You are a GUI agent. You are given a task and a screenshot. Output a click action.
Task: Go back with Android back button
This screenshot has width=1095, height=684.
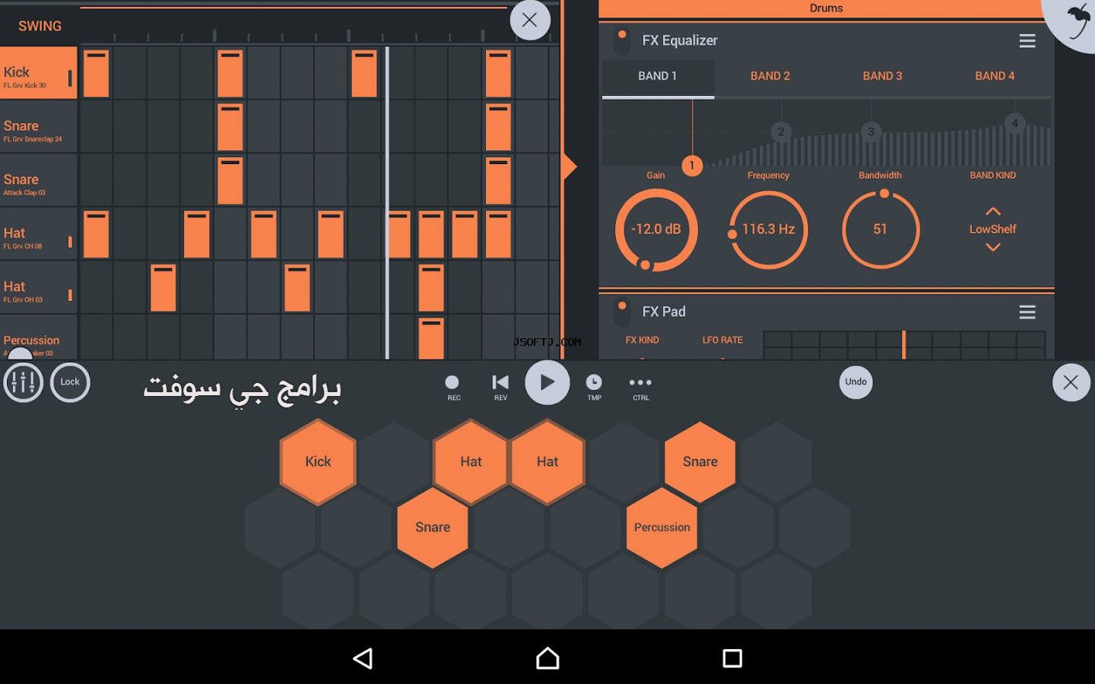(x=363, y=658)
